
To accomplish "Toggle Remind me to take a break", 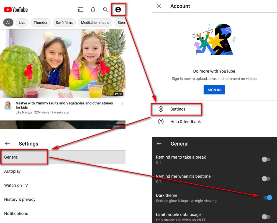I will tap(266, 159).
